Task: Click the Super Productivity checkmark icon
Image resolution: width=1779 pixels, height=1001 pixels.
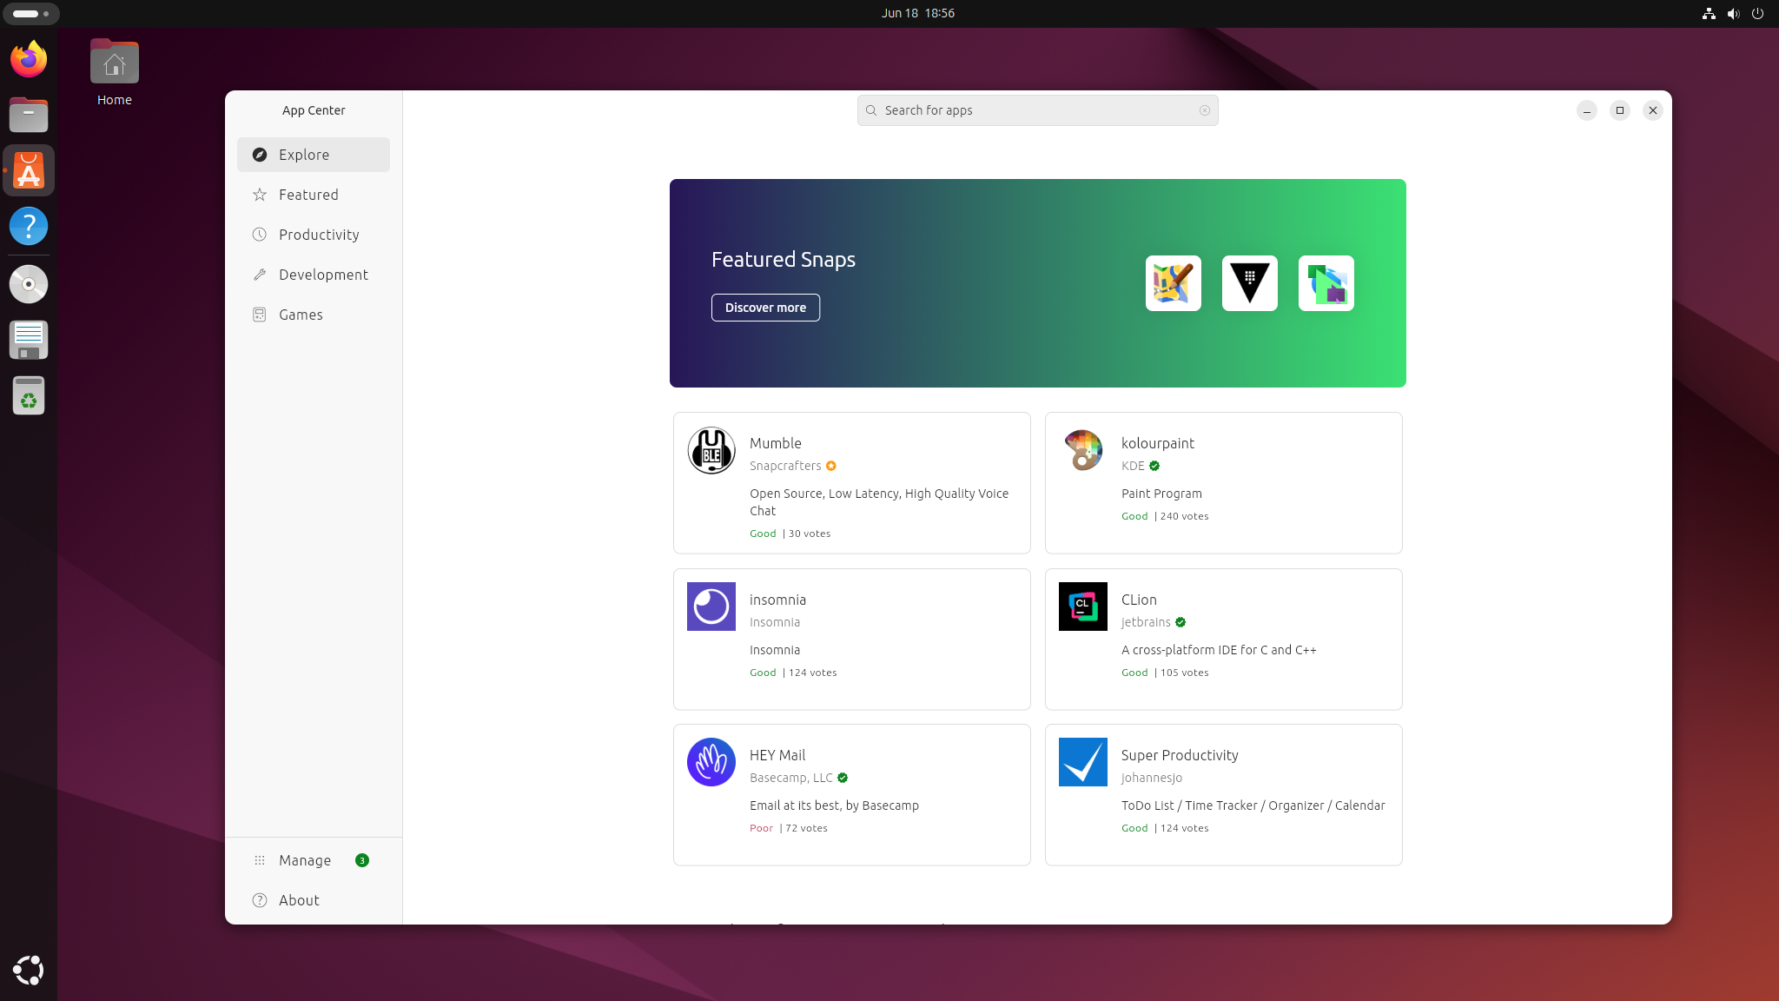Action: click(1082, 761)
